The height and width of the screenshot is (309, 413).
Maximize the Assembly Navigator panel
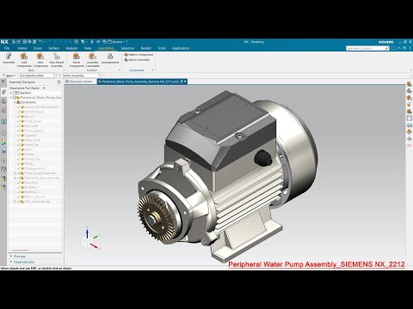[x=59, y=82]
